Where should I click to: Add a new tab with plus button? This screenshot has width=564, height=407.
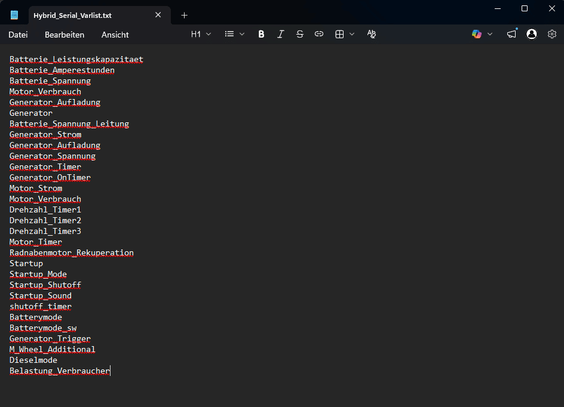coord(184,15)
